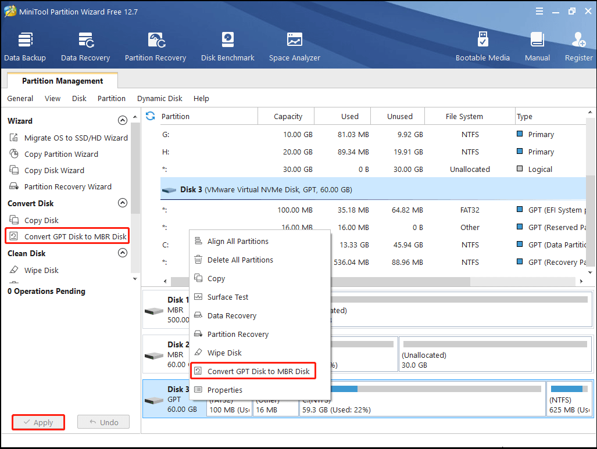Choose Data Recovery from the context menu
The width and height of the screenshot is (597, 449).
click(x=260, y=316)
